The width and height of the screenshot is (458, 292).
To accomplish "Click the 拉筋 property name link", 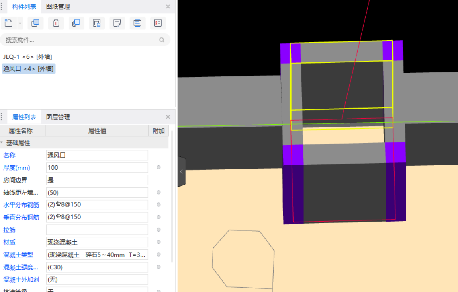I will 9,230.
